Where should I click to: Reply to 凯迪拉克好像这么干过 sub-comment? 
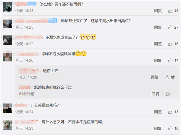(155, 94)
